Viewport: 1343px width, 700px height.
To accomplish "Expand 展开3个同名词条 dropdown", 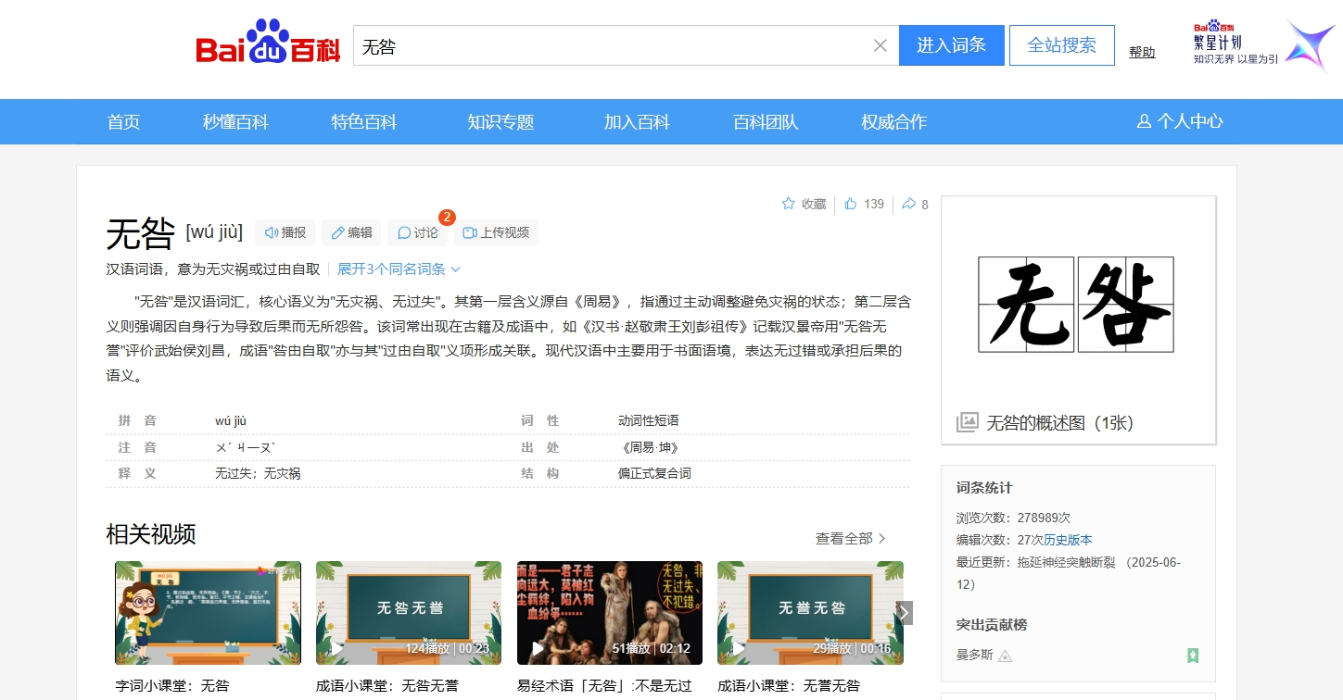I will [x=399, y=269].
